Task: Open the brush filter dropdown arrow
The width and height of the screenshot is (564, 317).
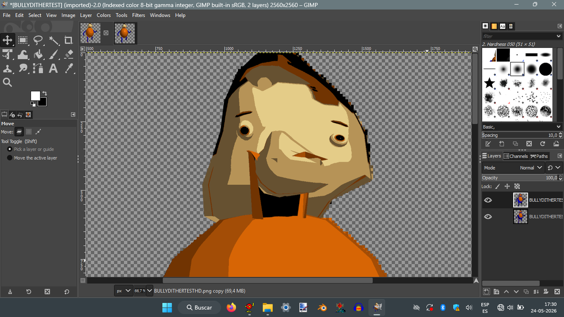Action: pyautogui.click(x=558, y=36)
